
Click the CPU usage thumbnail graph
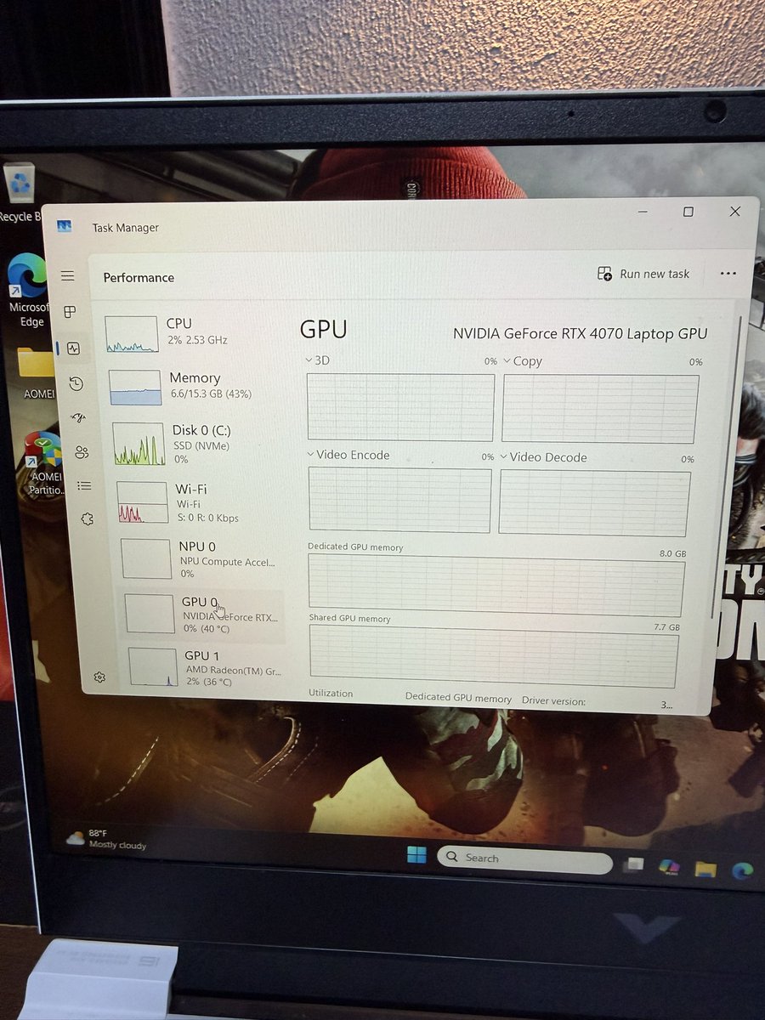(x=132, y=334)
